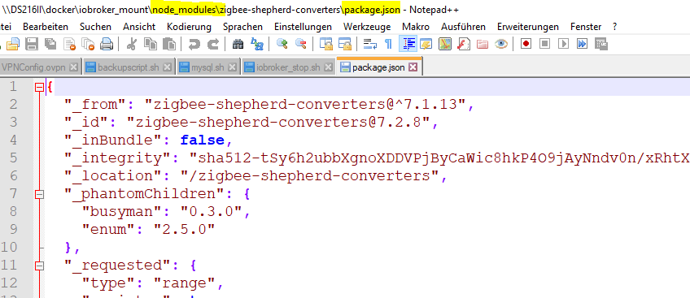
Task: Start macro recording with red dot
Action: [x=526, y=44]
